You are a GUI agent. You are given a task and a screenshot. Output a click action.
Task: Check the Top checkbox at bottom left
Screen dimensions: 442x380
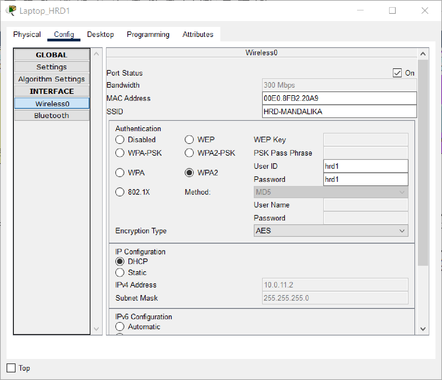pyautogui.click(x=11, y=368)
